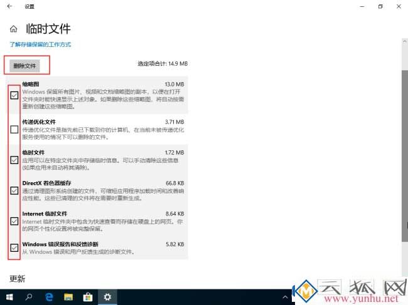Click the 5.82 KB size value
Viewport: 408px width, 305px height.
175,244
